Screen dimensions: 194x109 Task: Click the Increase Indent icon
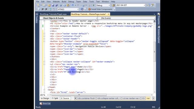pyautogui.click(x=46, y=9)
